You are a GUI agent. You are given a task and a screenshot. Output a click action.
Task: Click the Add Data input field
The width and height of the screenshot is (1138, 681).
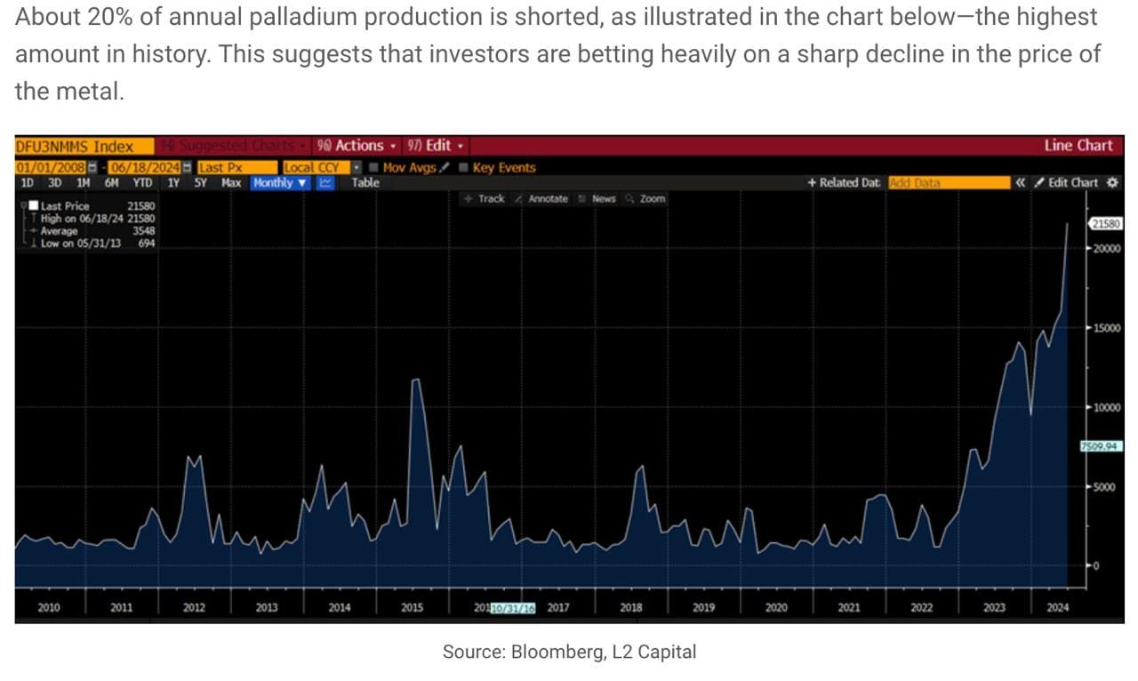click(x=948, y=183)
